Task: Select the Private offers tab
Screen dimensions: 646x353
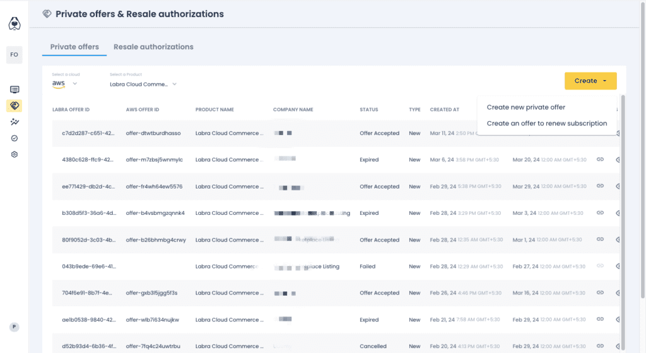Action: tap(74, 47)
